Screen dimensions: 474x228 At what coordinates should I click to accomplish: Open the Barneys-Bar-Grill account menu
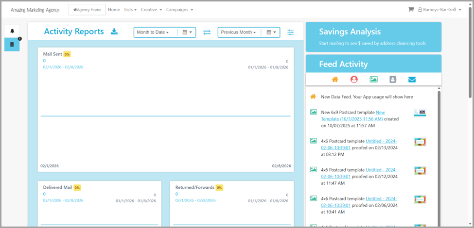[x=439, y=10]
